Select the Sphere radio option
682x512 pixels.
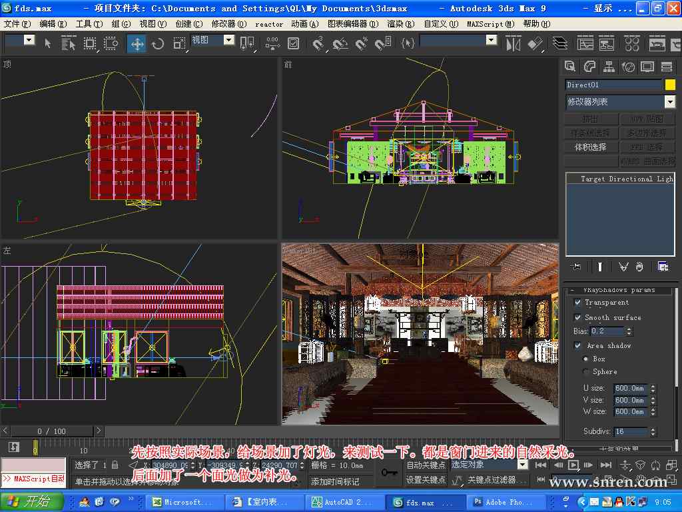tap(586, 371)
